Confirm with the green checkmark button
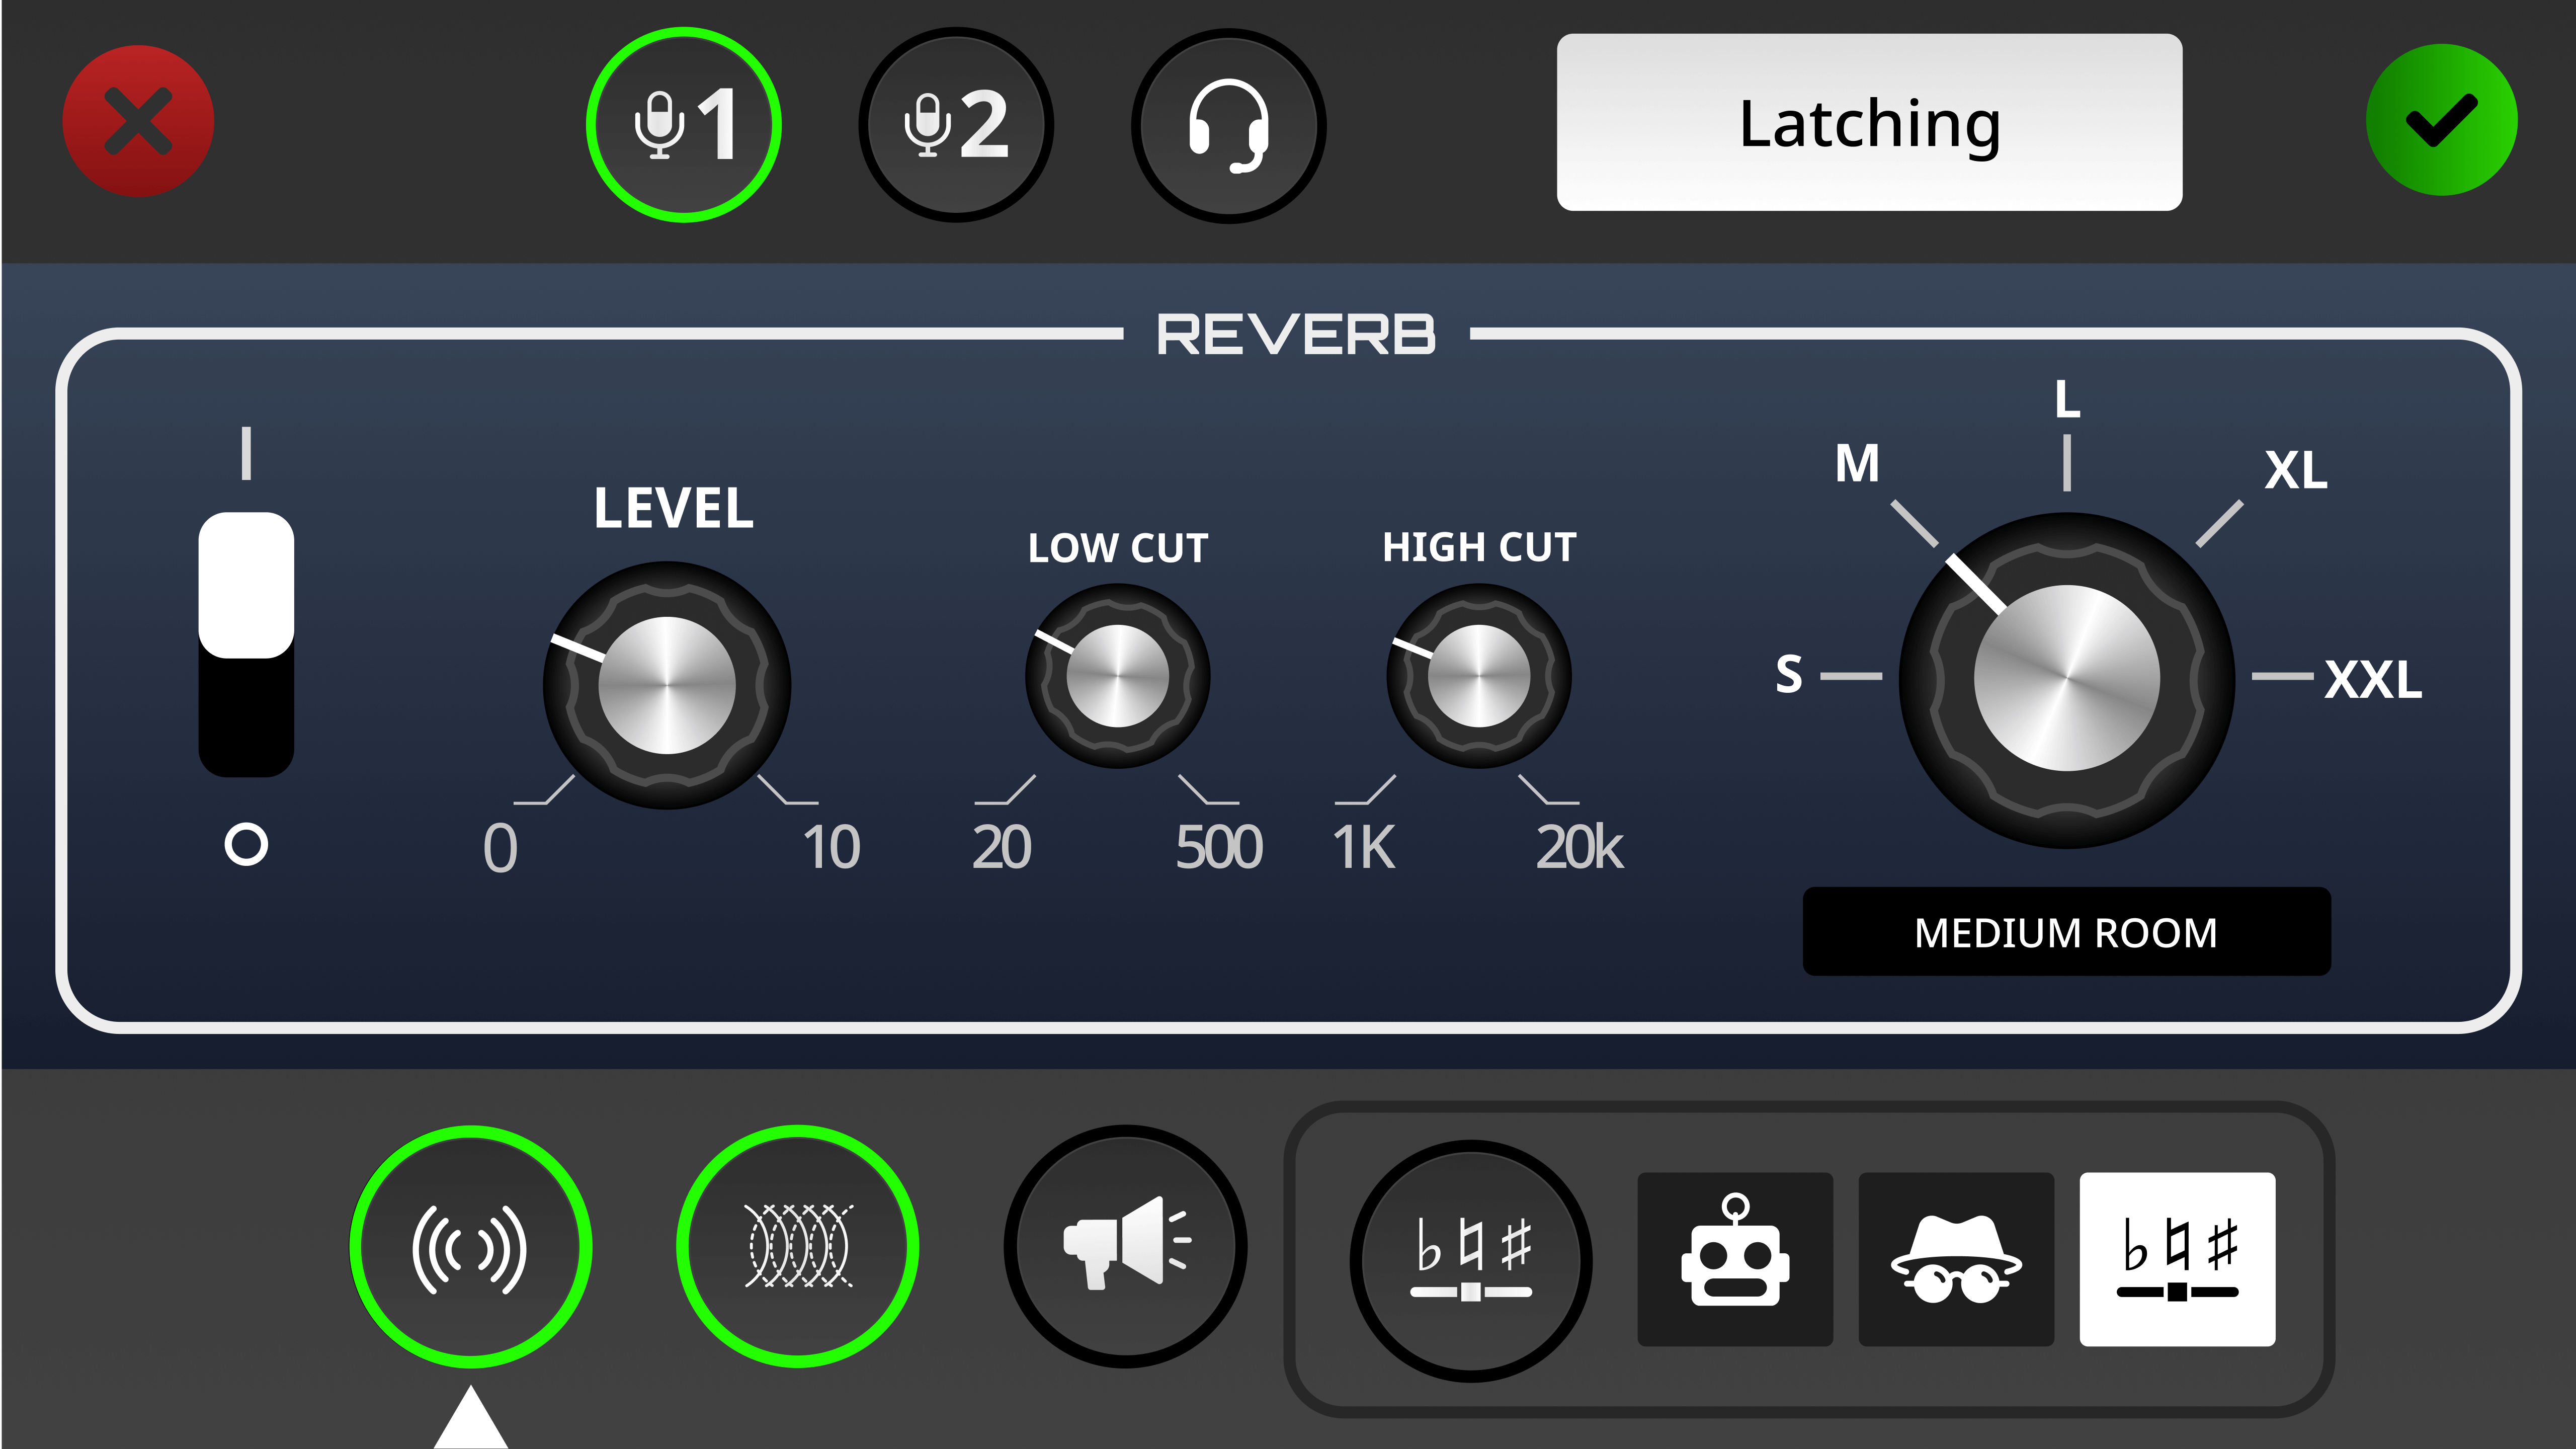Screen dimensions: 2576x1449 click(x=2441, y=120)
